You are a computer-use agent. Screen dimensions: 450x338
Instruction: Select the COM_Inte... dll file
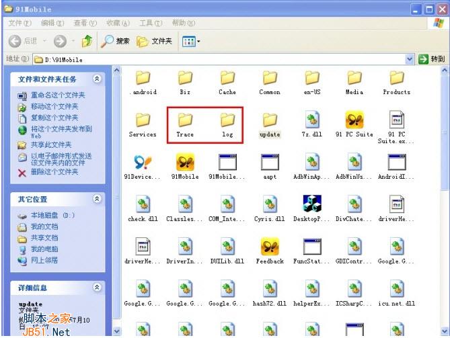227,209
